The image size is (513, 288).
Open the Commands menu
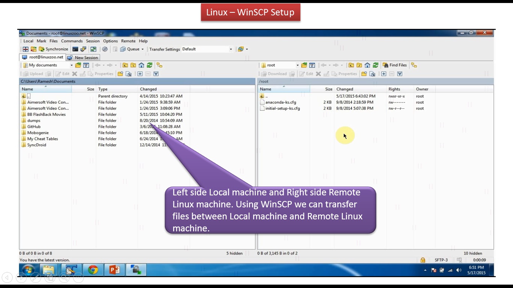72,41
